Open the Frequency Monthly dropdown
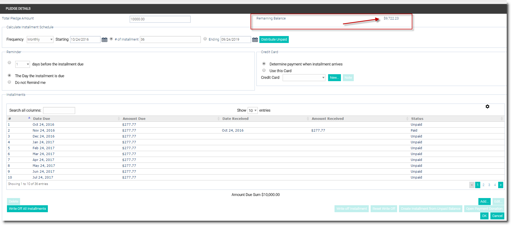 click(40, 40)
